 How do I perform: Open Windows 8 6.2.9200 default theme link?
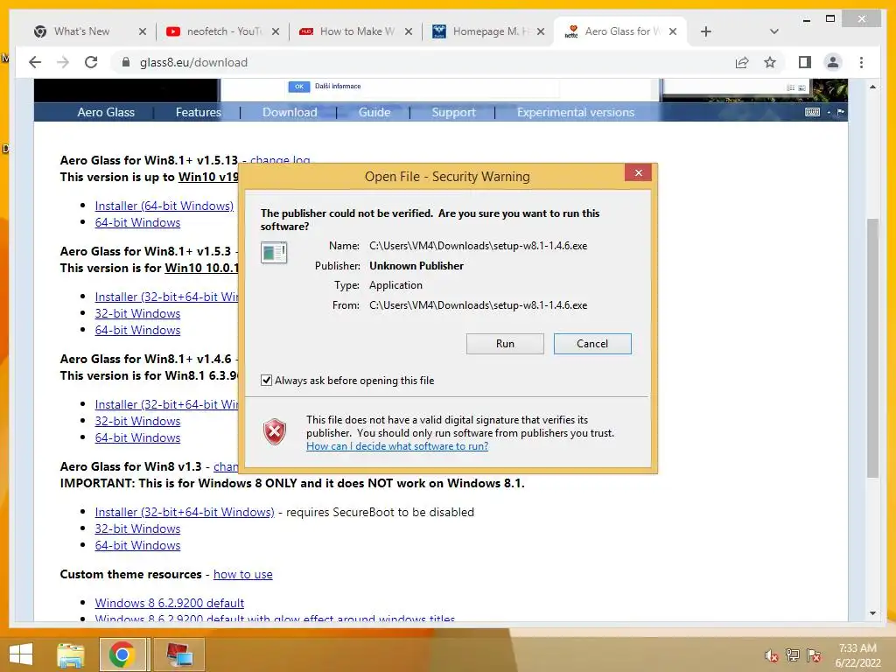click(x=169, y=603)
